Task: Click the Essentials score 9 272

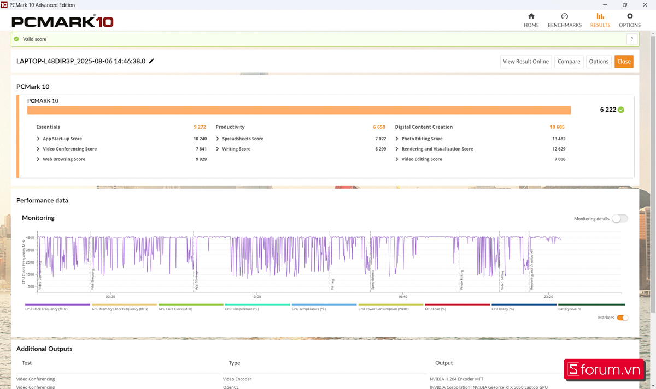Action: pyautogui.click(x=200, y=127)
